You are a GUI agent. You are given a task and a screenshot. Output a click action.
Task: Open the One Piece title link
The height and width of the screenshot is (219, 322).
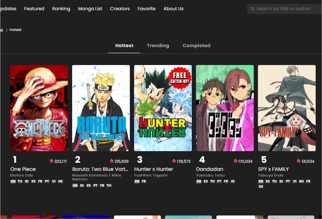click(23, 169)
